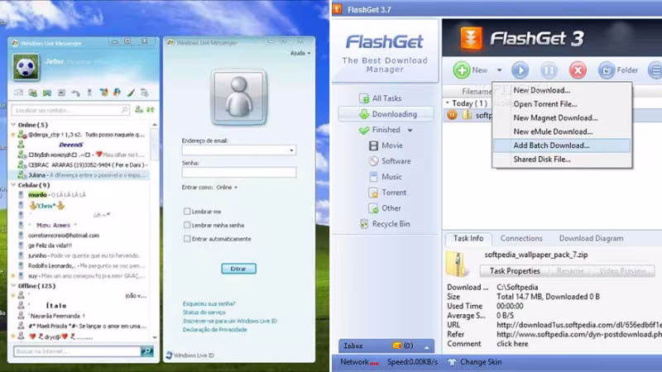Open the New button dropdown arrow
This screenshot has height=372, width=662.
[x=500, y=70]
